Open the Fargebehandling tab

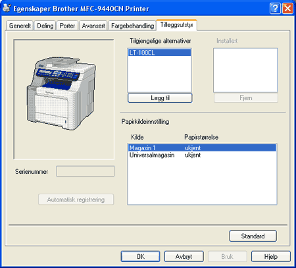tap(132, 26)
